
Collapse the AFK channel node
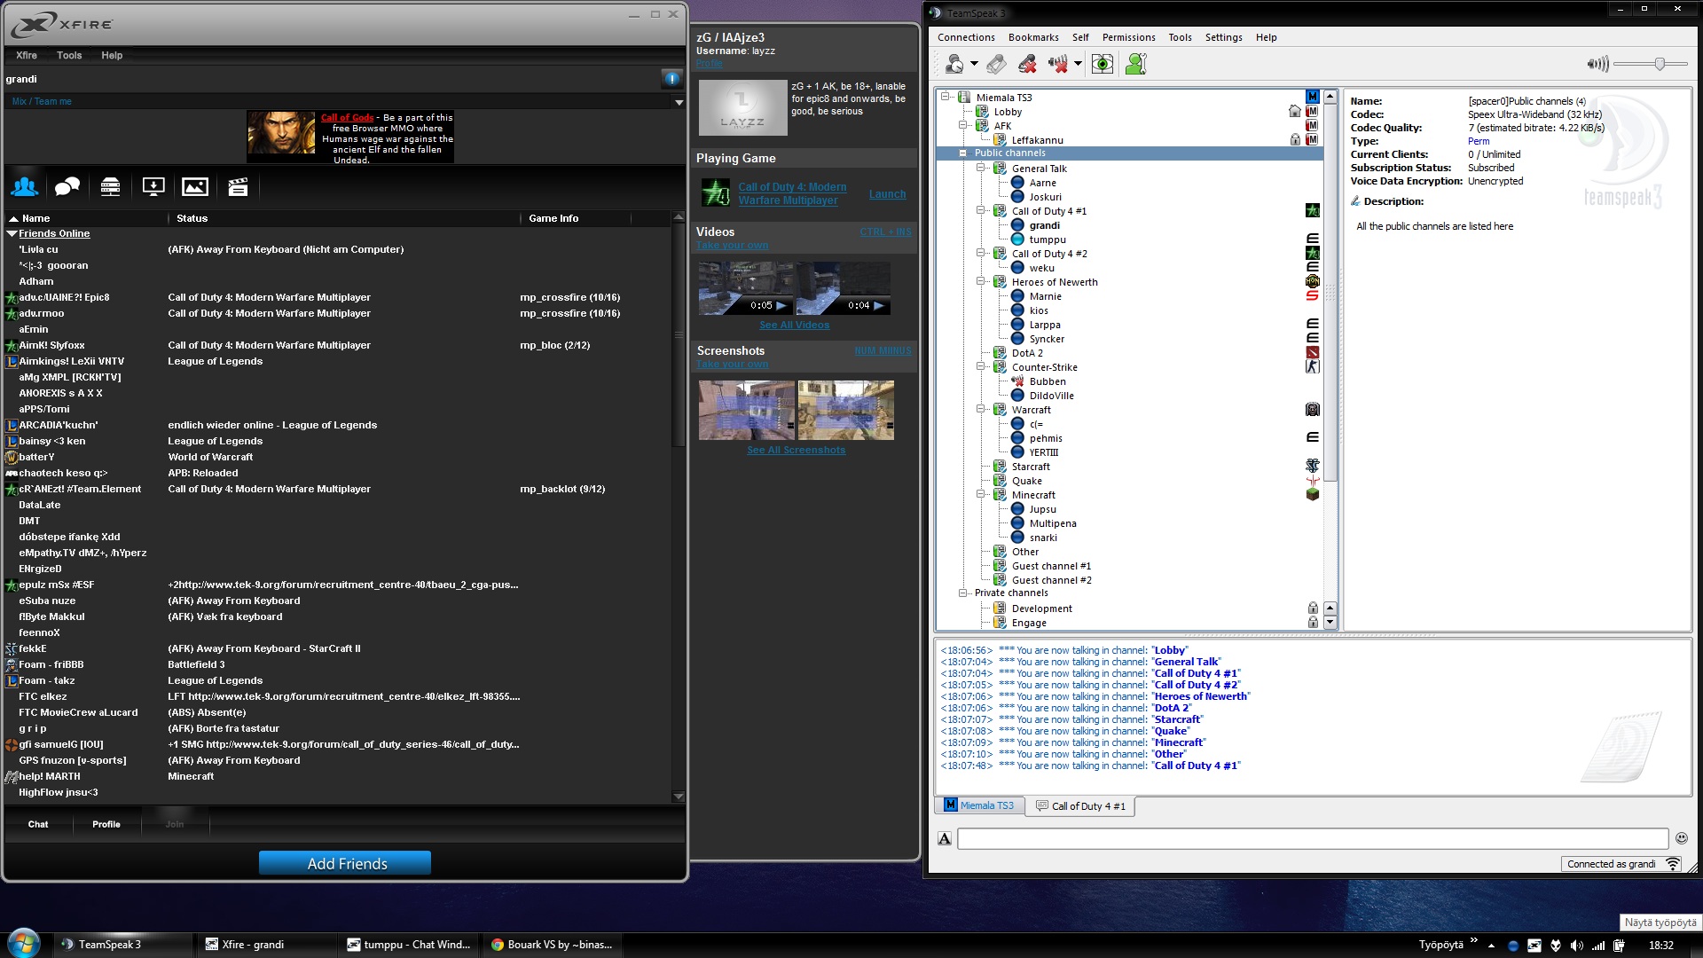click(963, 126)
